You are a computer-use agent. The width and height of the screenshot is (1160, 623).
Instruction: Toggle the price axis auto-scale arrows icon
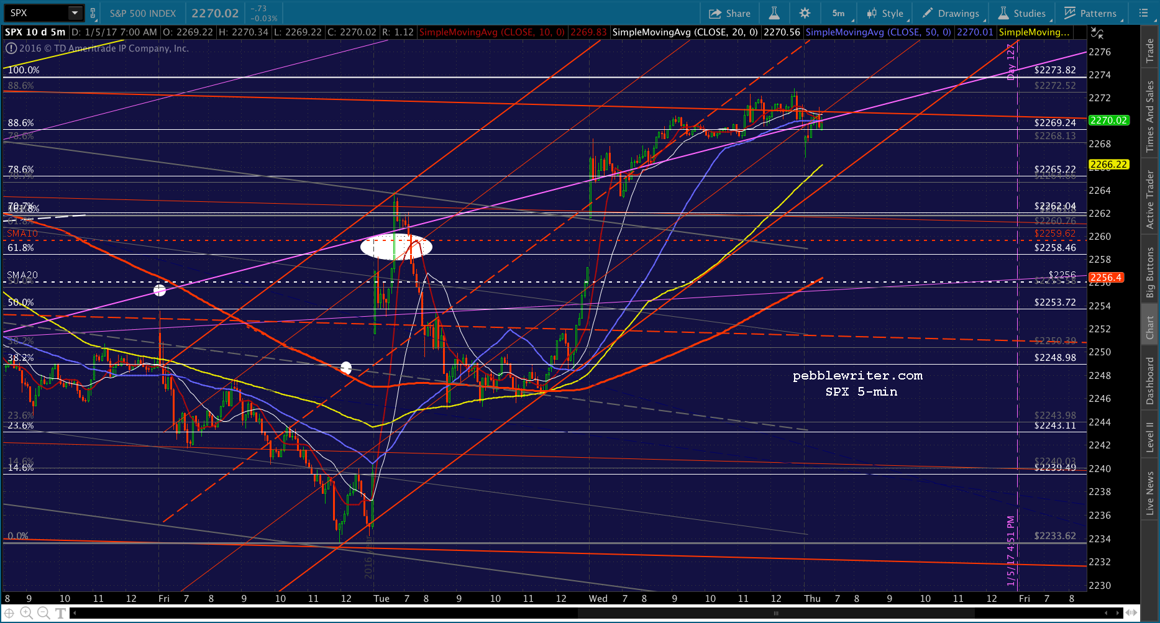coord(1098,34)
